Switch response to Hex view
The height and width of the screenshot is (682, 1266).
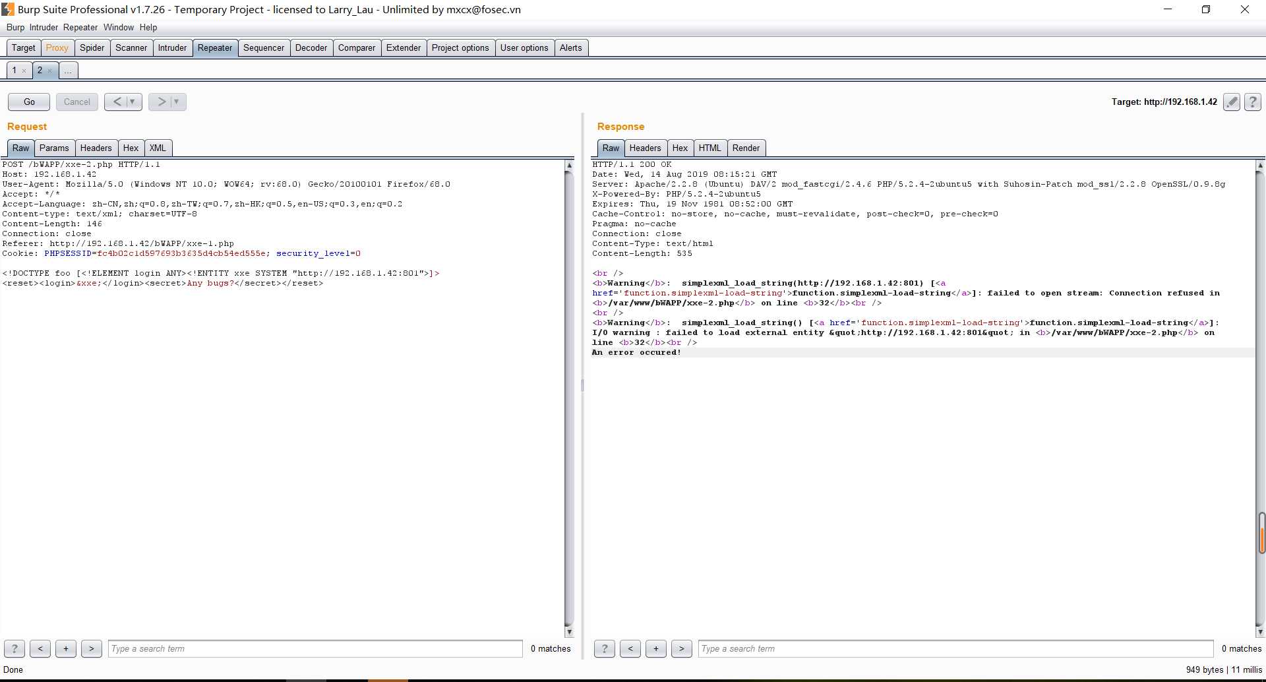680,148
